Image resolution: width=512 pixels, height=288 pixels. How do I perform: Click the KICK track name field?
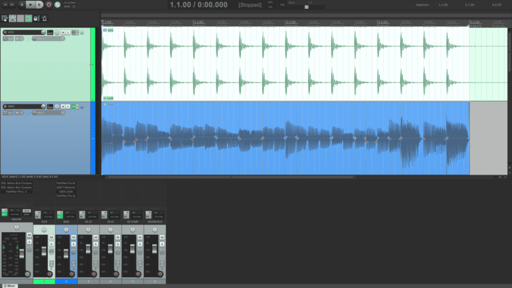pyautogui.click(x=25, y=32)
